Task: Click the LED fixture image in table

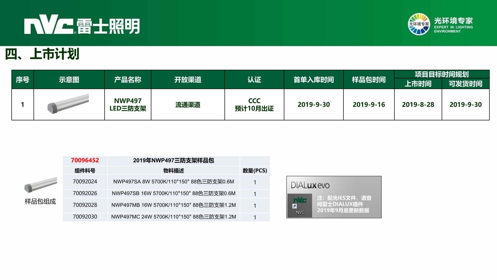Action: tap(68, 104)
